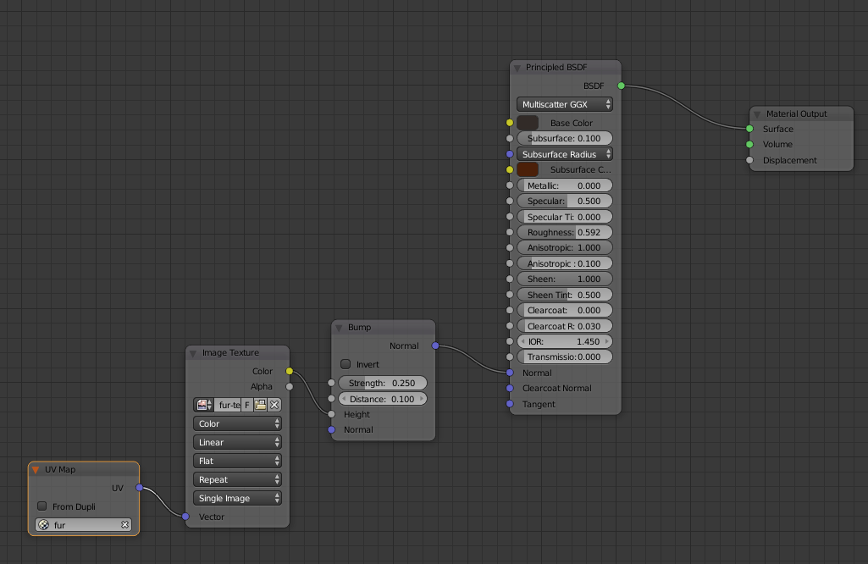The height and width of the screenshot is (564, 868).
Task: Click the Sheen Tint 0.500 slider
Action: coord(565,295)
